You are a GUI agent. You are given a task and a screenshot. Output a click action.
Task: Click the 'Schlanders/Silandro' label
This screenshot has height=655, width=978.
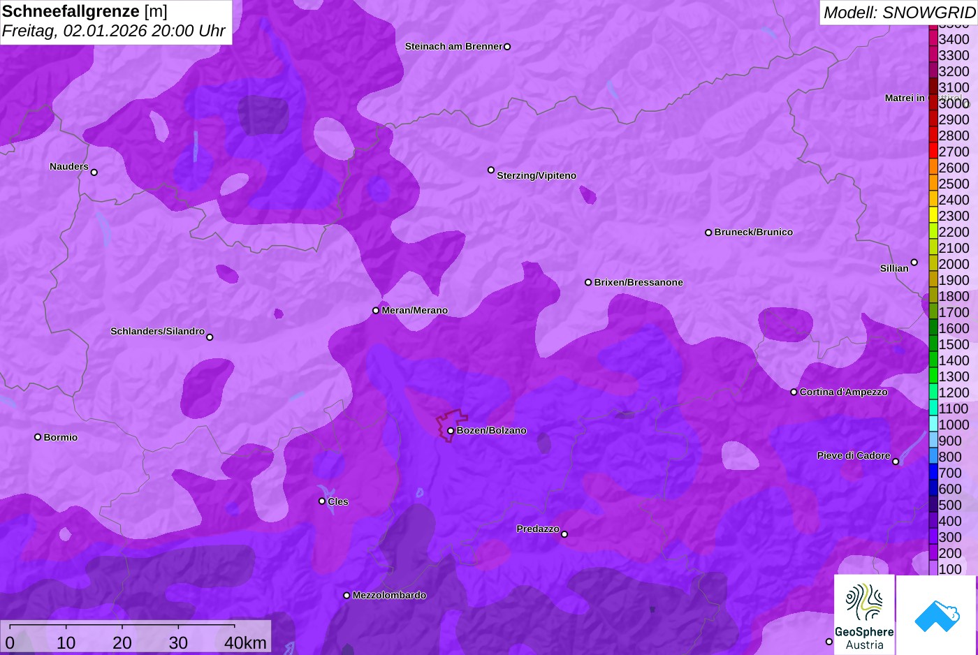click(x=158, y=331)
